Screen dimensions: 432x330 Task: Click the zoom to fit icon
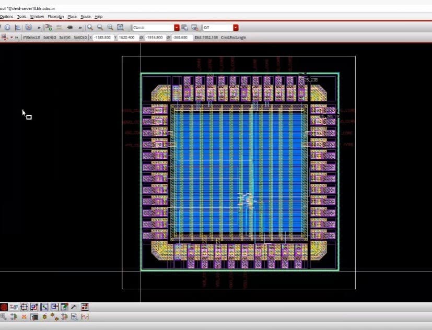tap(120, 27)
